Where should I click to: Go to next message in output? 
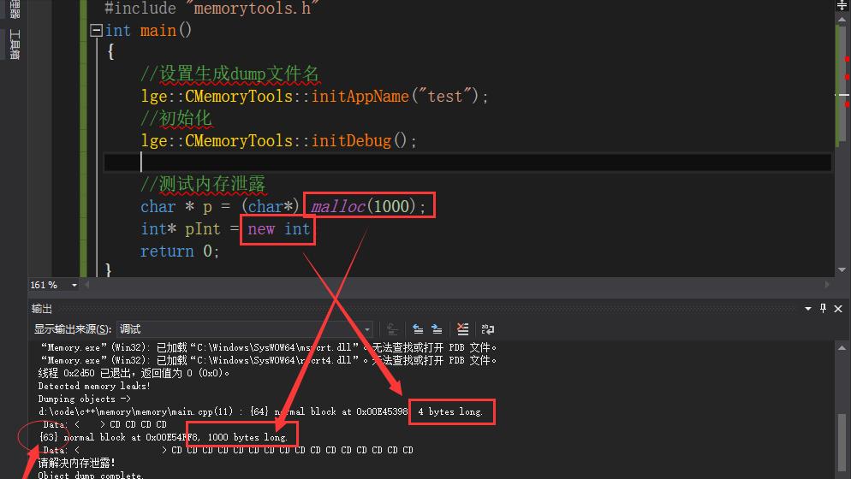tap(437, 329)
